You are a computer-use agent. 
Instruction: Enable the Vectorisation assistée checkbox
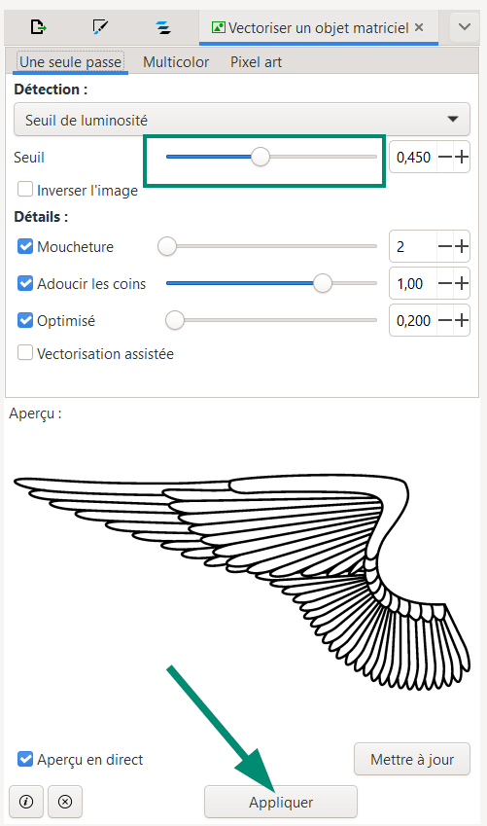tap(25, 352)
